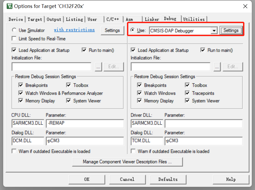Confirm with the OK button
Viewport: 255px width, 190px height.
point(87,179)
